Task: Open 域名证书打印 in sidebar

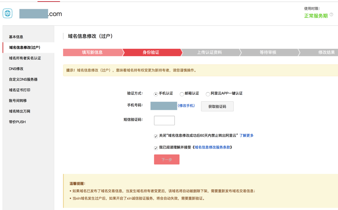Action: click(20, 90)
